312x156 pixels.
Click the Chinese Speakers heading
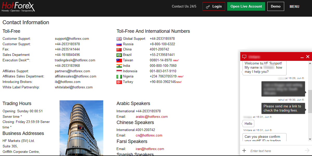pos(135,122)
